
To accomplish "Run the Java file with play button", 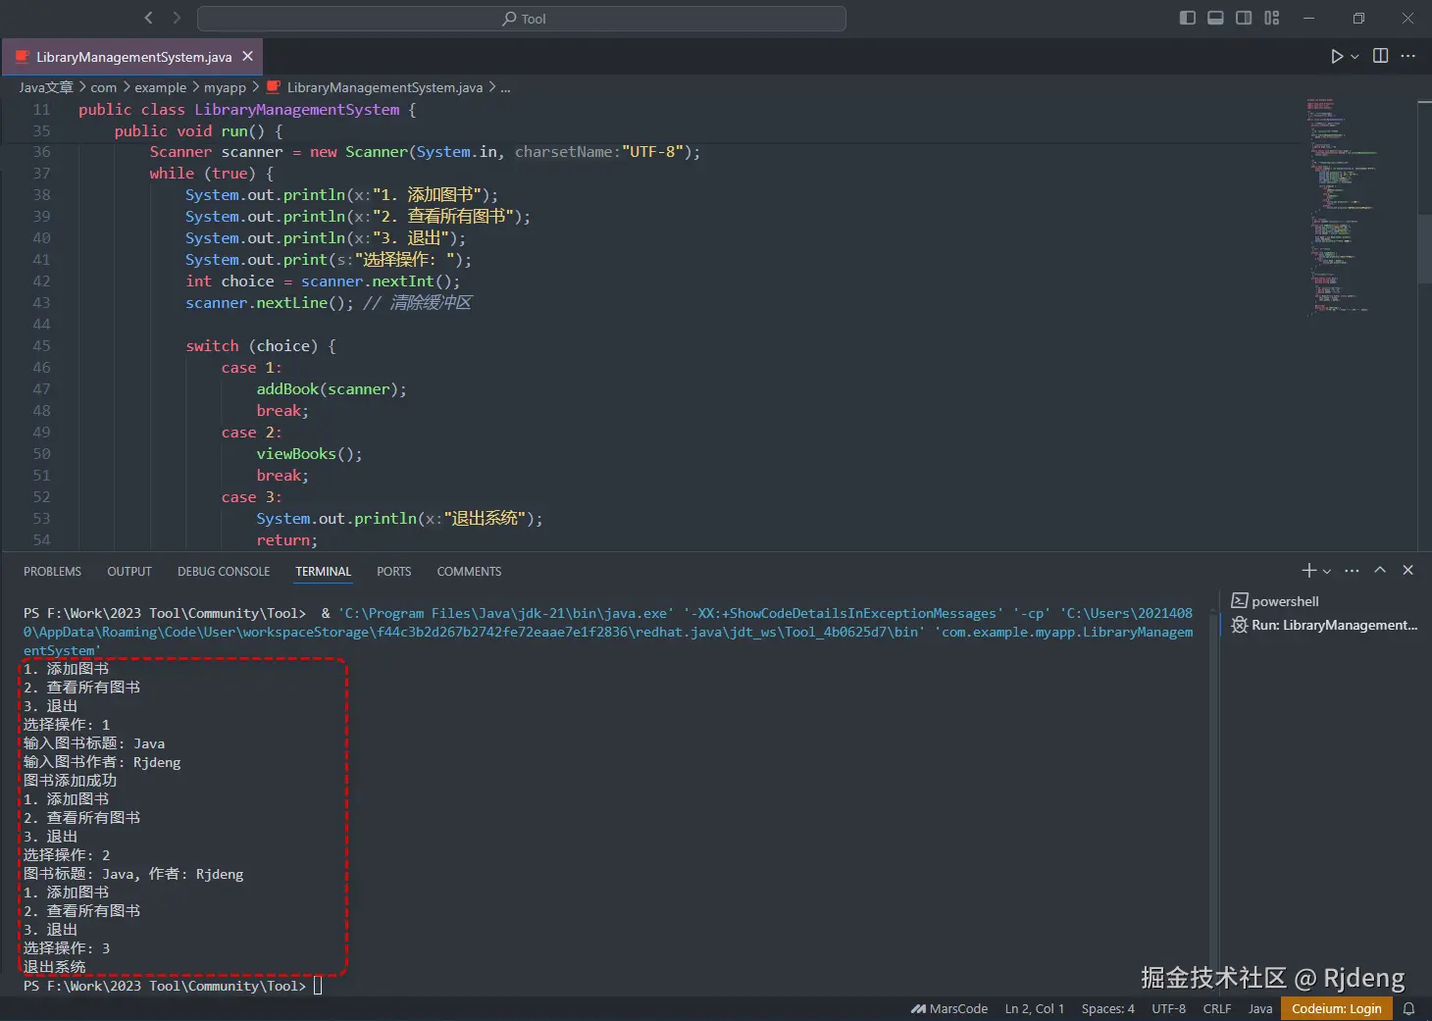I will pyautogui.click(x=1336, y=56).
